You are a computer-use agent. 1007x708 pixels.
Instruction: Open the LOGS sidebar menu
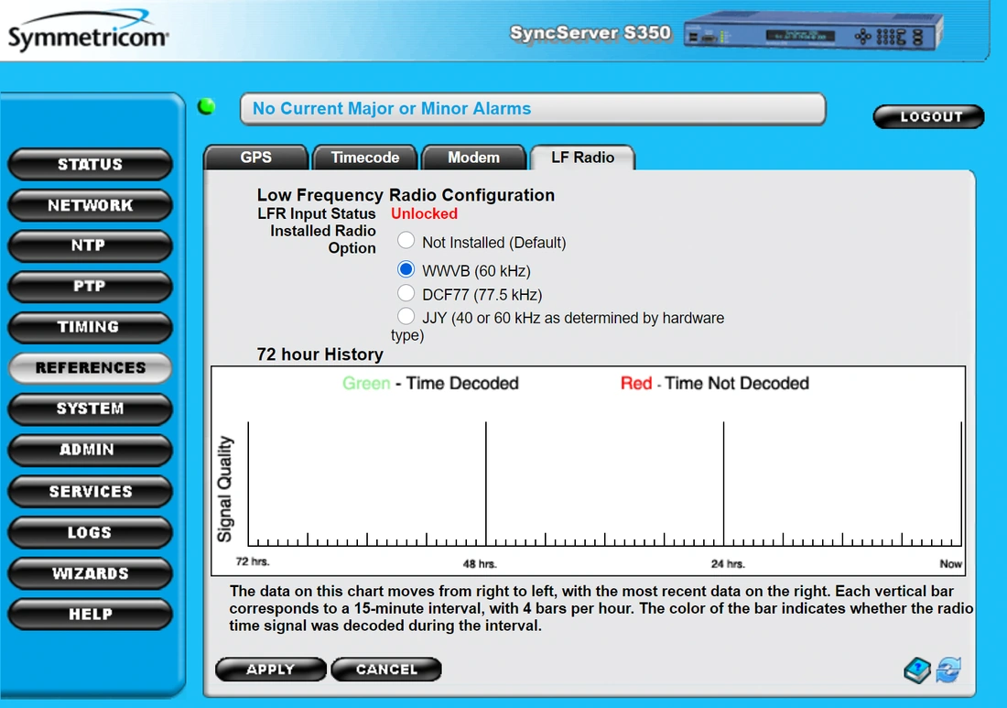(x=90, y=532)
